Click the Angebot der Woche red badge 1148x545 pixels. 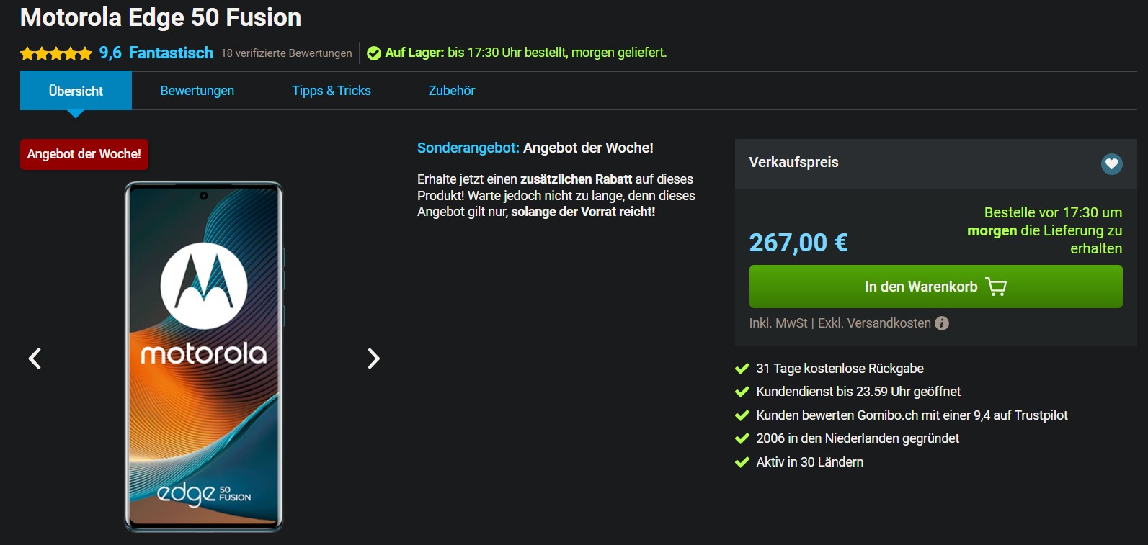point(84,154)
